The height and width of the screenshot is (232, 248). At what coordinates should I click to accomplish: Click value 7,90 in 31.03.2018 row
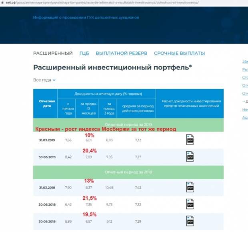(x=68, y=188)
